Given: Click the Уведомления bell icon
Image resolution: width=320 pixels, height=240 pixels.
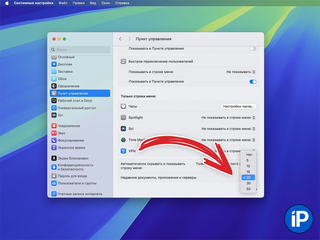Looking at the screenshot, I should tap(54, 126).
